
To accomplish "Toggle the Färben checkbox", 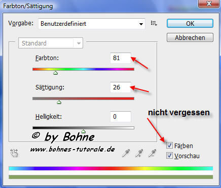I will pyautogui.click(x=169, y=146).
